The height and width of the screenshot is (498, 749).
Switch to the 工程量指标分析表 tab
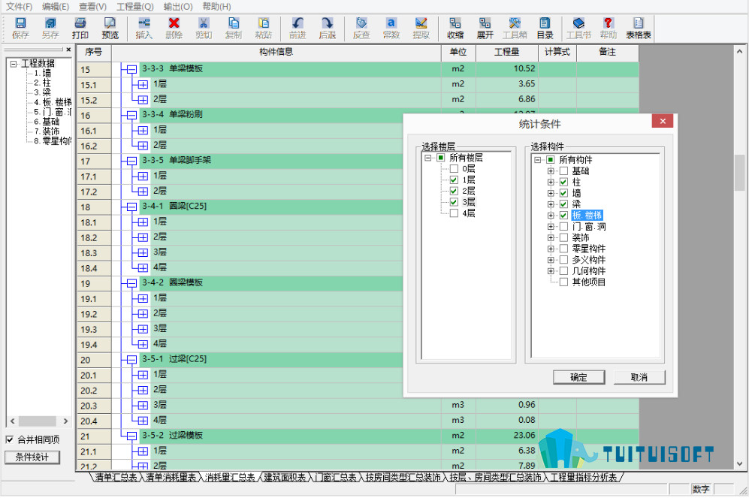[583, 478]
